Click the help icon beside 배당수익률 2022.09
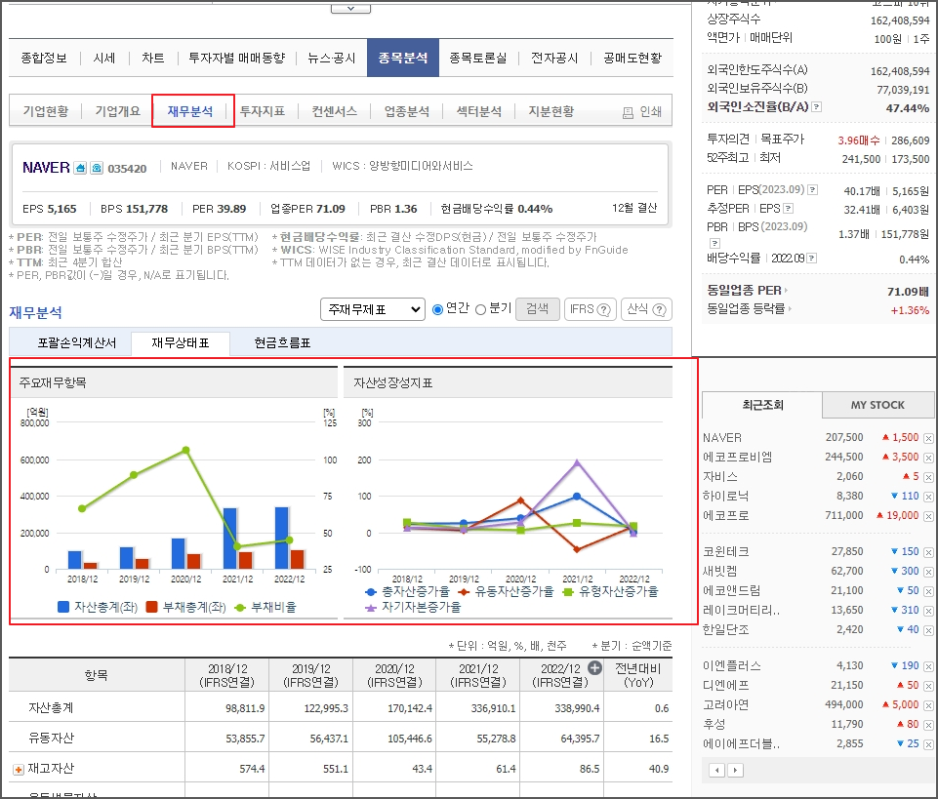 (812, 259)
